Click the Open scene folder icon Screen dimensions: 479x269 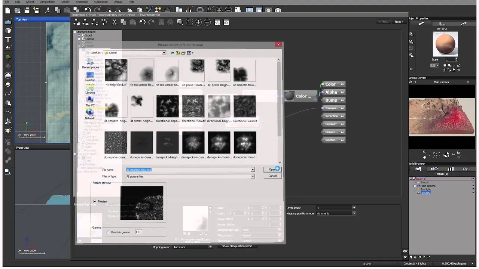point(17,10)
